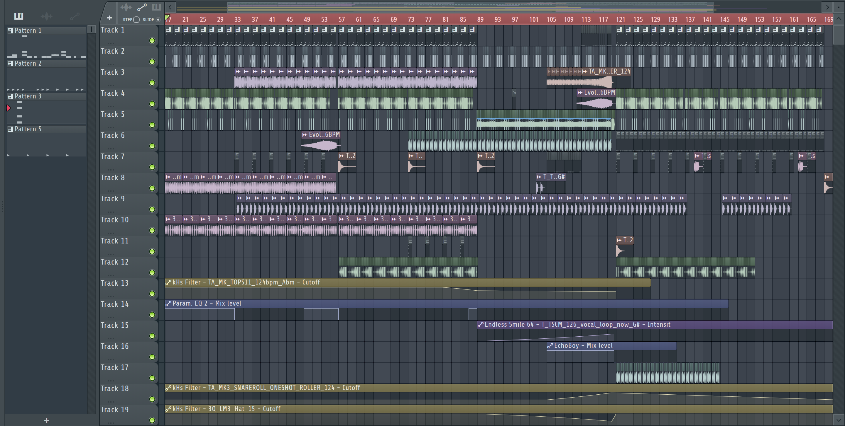Image resolution: width=845 pixels, height=426 pixels.
Task: Open first T..2 clip menu on Track 7
Action: tap(342, 156)
